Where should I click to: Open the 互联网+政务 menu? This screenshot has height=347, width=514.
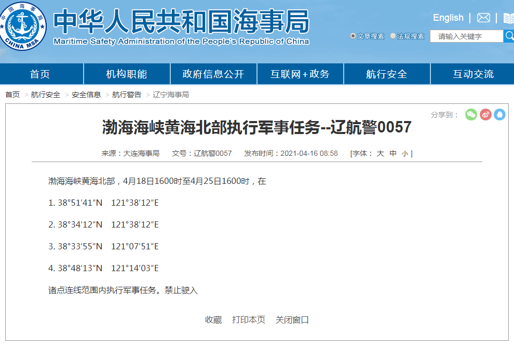pos(300,74)
